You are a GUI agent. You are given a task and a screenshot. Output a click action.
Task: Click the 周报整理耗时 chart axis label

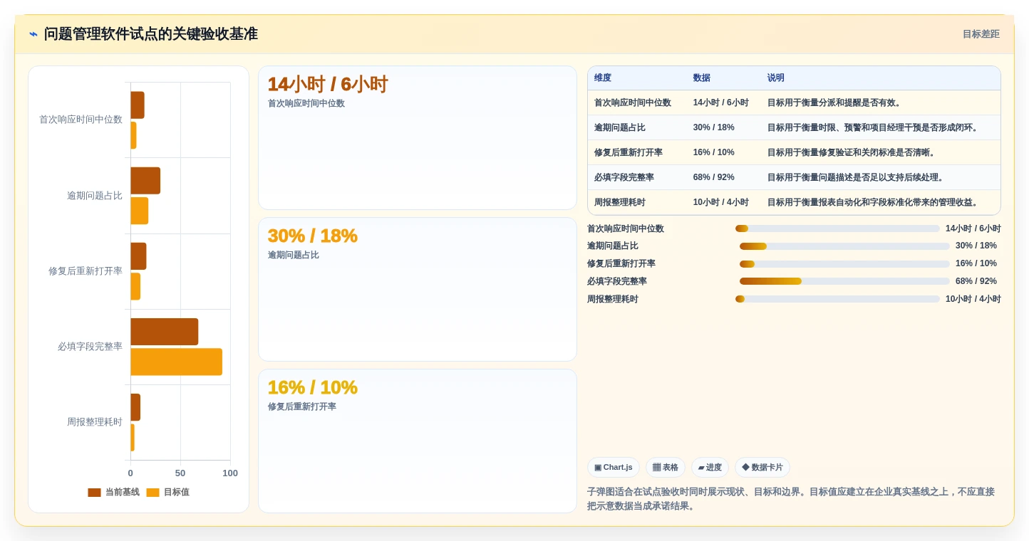click(95, 422)
